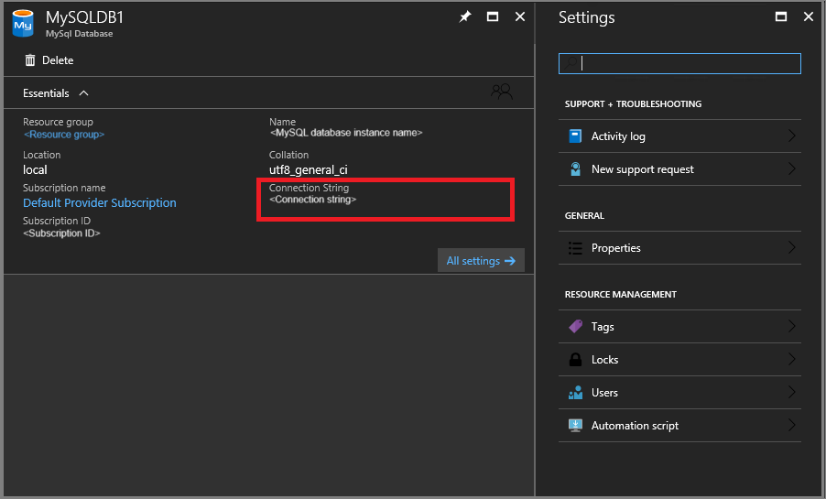Pin the MySQLDB1 blade to dashboard
Screen dimensions: 826x499
click(465, 16)
